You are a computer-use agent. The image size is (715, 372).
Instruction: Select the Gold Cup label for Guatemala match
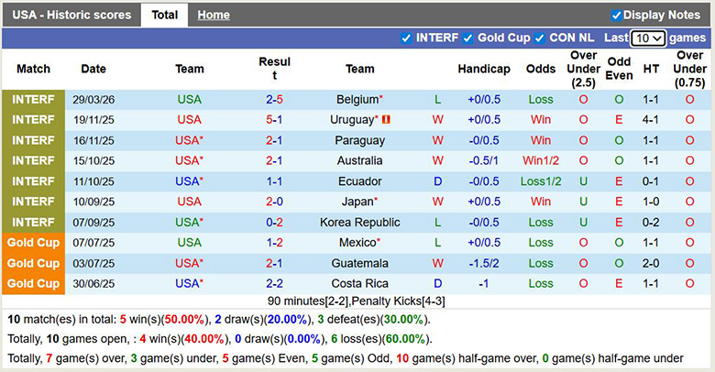pos(34,263)
